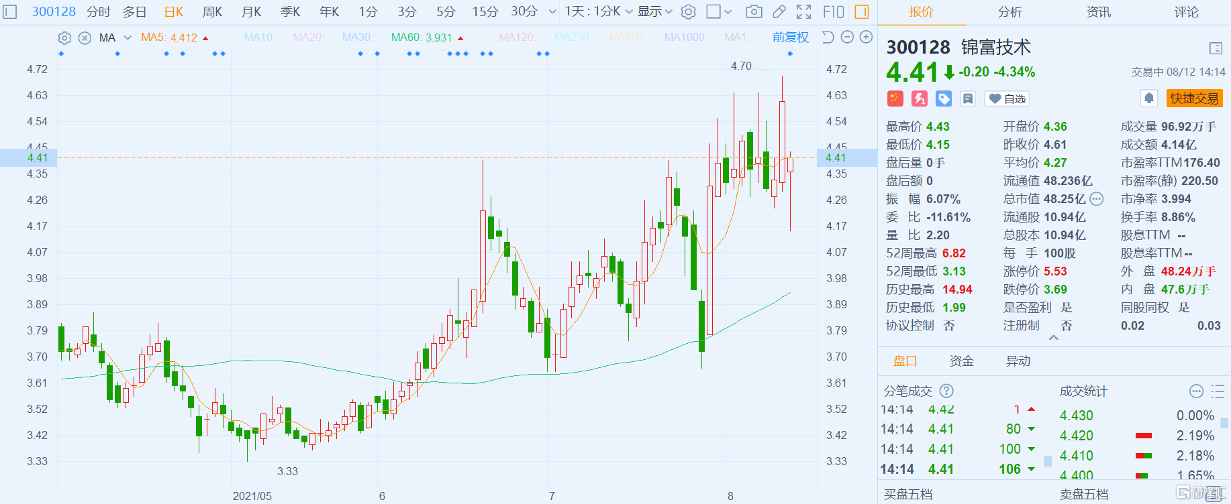The image size is (1231, 504).
Task: Click the more icon next to 总市值
Action: [x=1096, y=198]
